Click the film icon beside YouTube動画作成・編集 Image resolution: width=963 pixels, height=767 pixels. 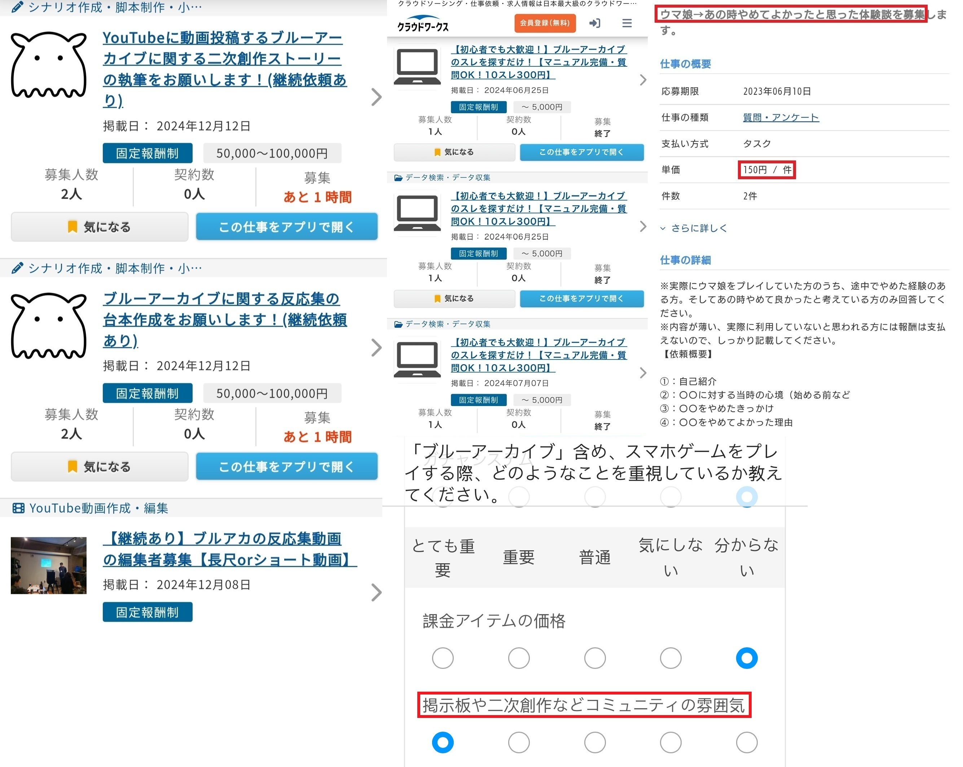point(18,508)
